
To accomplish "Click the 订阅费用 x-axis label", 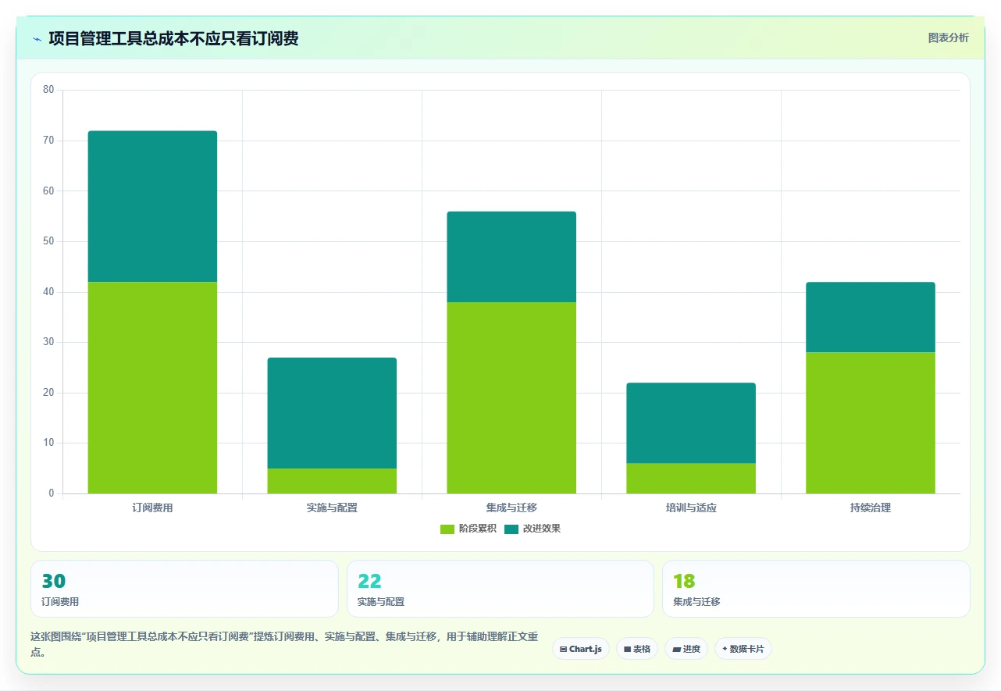I will [152, 508].
